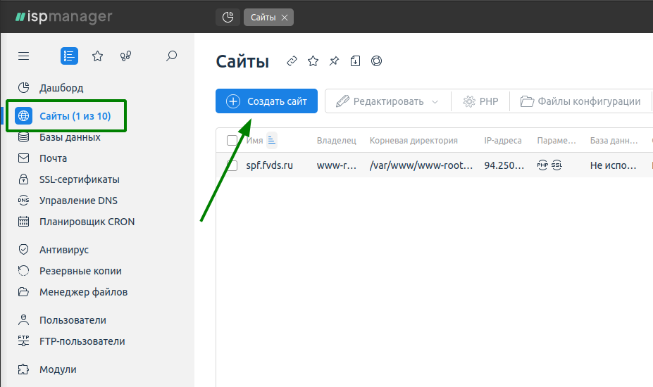The height and width of the screenshot is (387, 653).
Task: Open recent history footprints icon
Action: (x=125, y=56)
